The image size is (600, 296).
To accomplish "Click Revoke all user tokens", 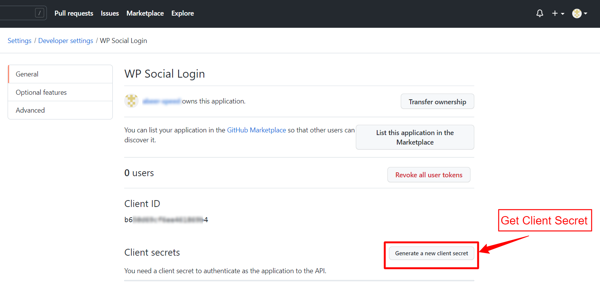I will point(429,175).
